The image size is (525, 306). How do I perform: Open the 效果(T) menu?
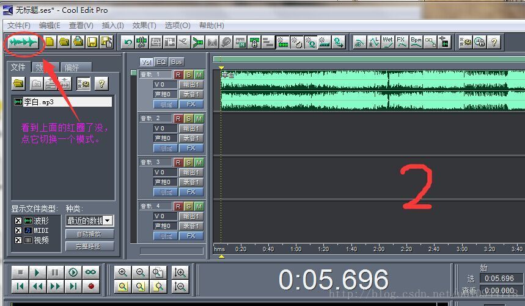click(x=144, y=26)
